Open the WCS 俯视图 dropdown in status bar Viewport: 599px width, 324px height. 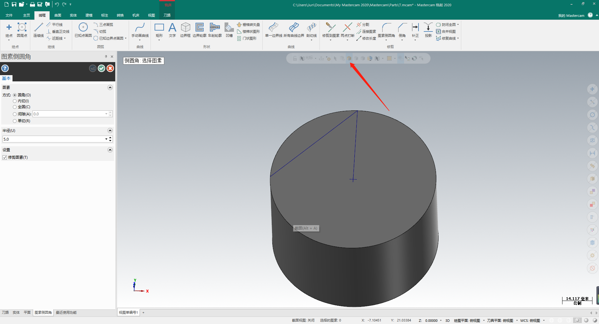[x=544, y=321]
